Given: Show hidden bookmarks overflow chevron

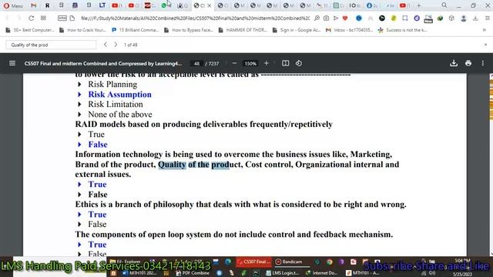Looking at the screenshot, I should pyautogui.click(x=485, y=30).
